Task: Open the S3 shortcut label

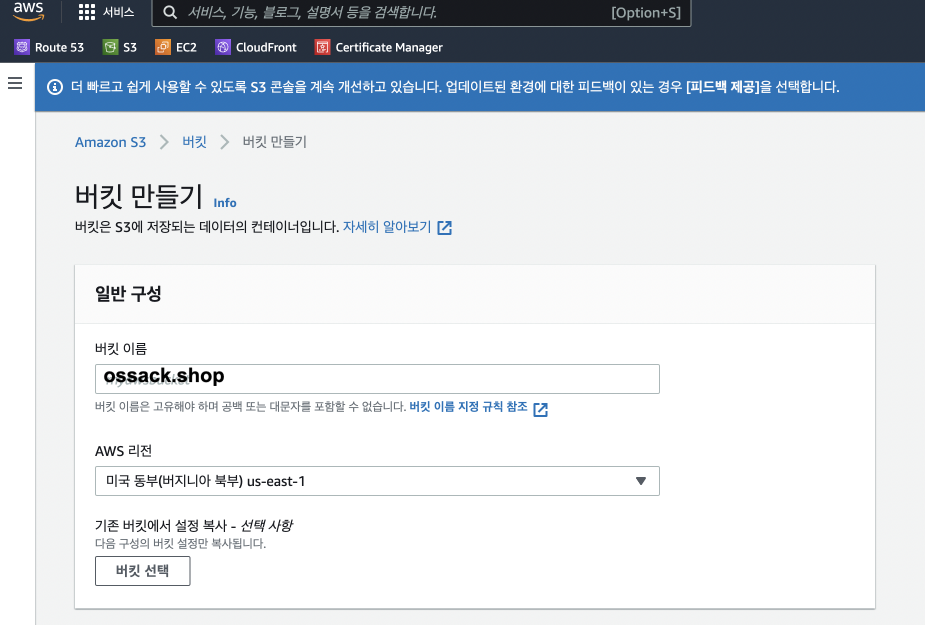Action: click(x=130, y=47)
